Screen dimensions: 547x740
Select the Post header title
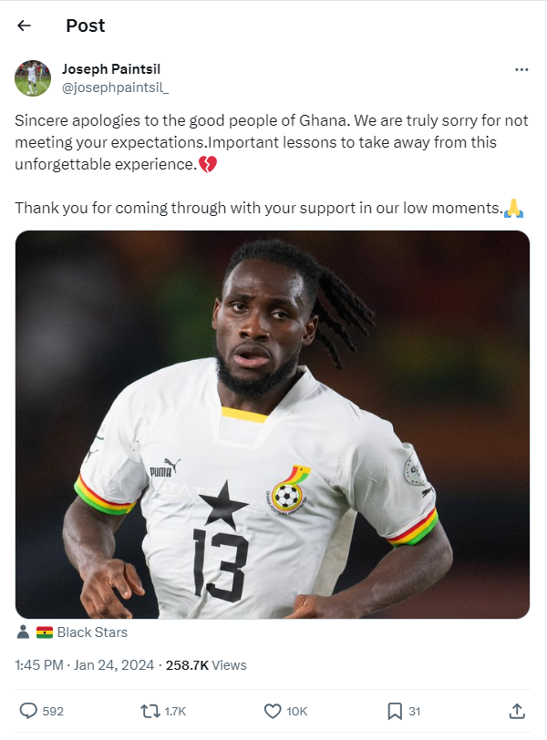point(86,26)
